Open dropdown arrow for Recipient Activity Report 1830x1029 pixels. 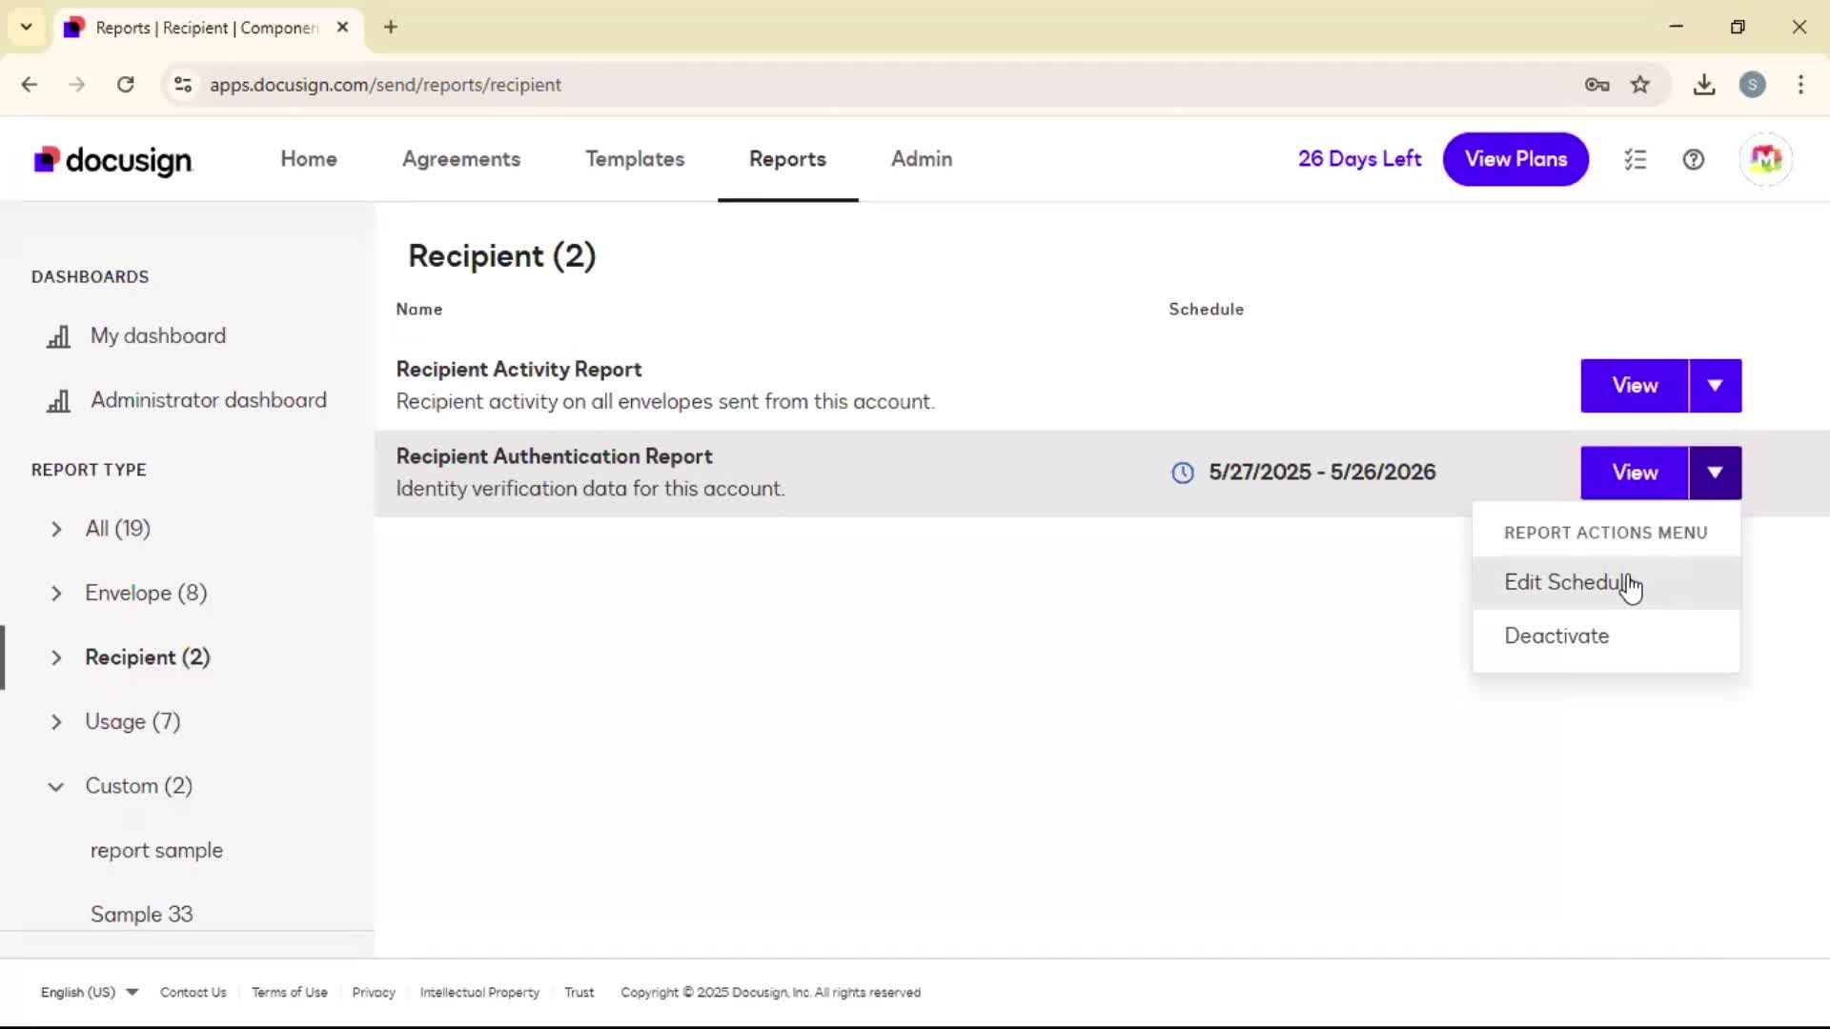point(1716,386)
